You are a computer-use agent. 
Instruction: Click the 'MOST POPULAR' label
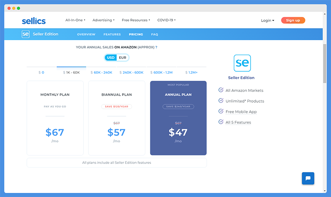click(178, 85)
